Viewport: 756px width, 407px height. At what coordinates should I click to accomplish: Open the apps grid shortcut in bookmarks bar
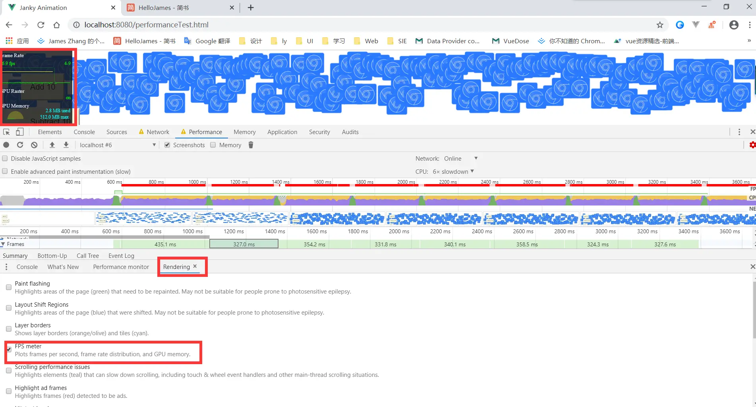pos(9,41)
